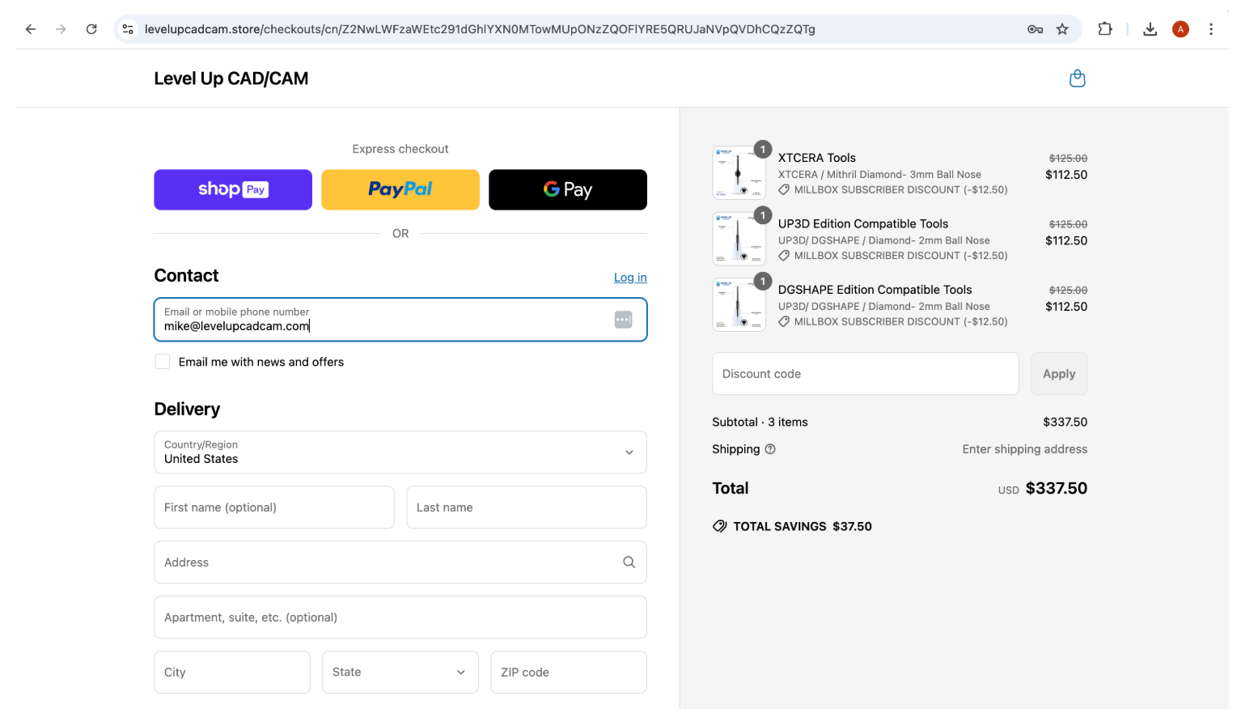Click the browser forward arrow
The image size is (1254, 709).
point(61,29)
